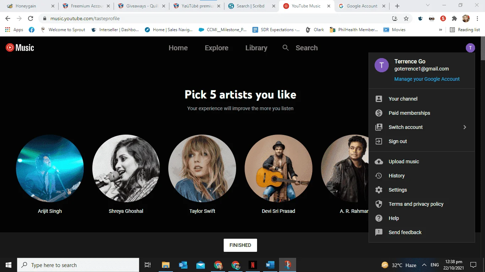Image resolution: width=485 pixels, height=272 pixels.
Task: Open Manage your Google Account link
Action: (427, 79)
